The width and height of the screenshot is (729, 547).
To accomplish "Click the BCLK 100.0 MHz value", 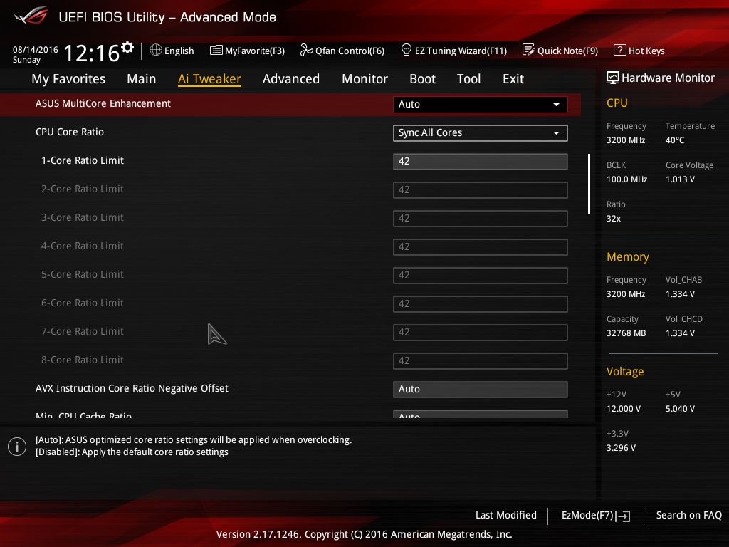I will point(626,179).
